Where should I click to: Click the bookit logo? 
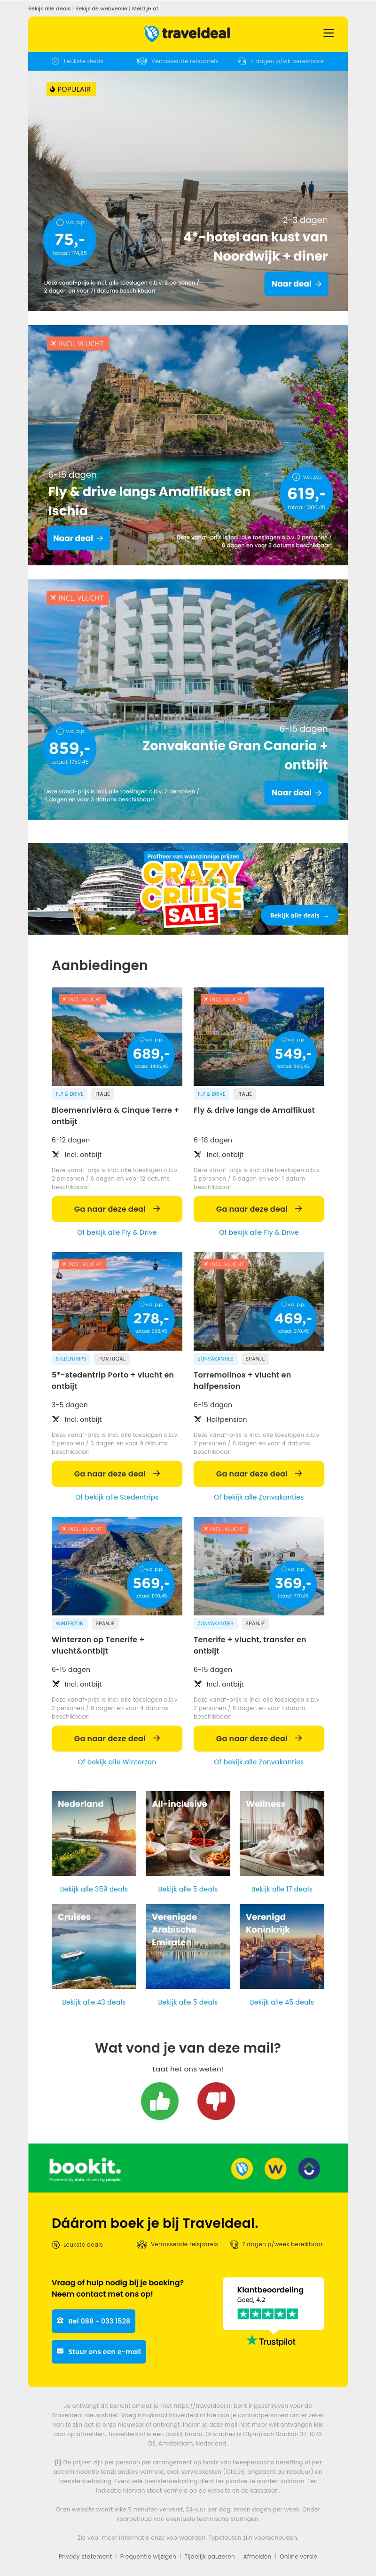85,2167
